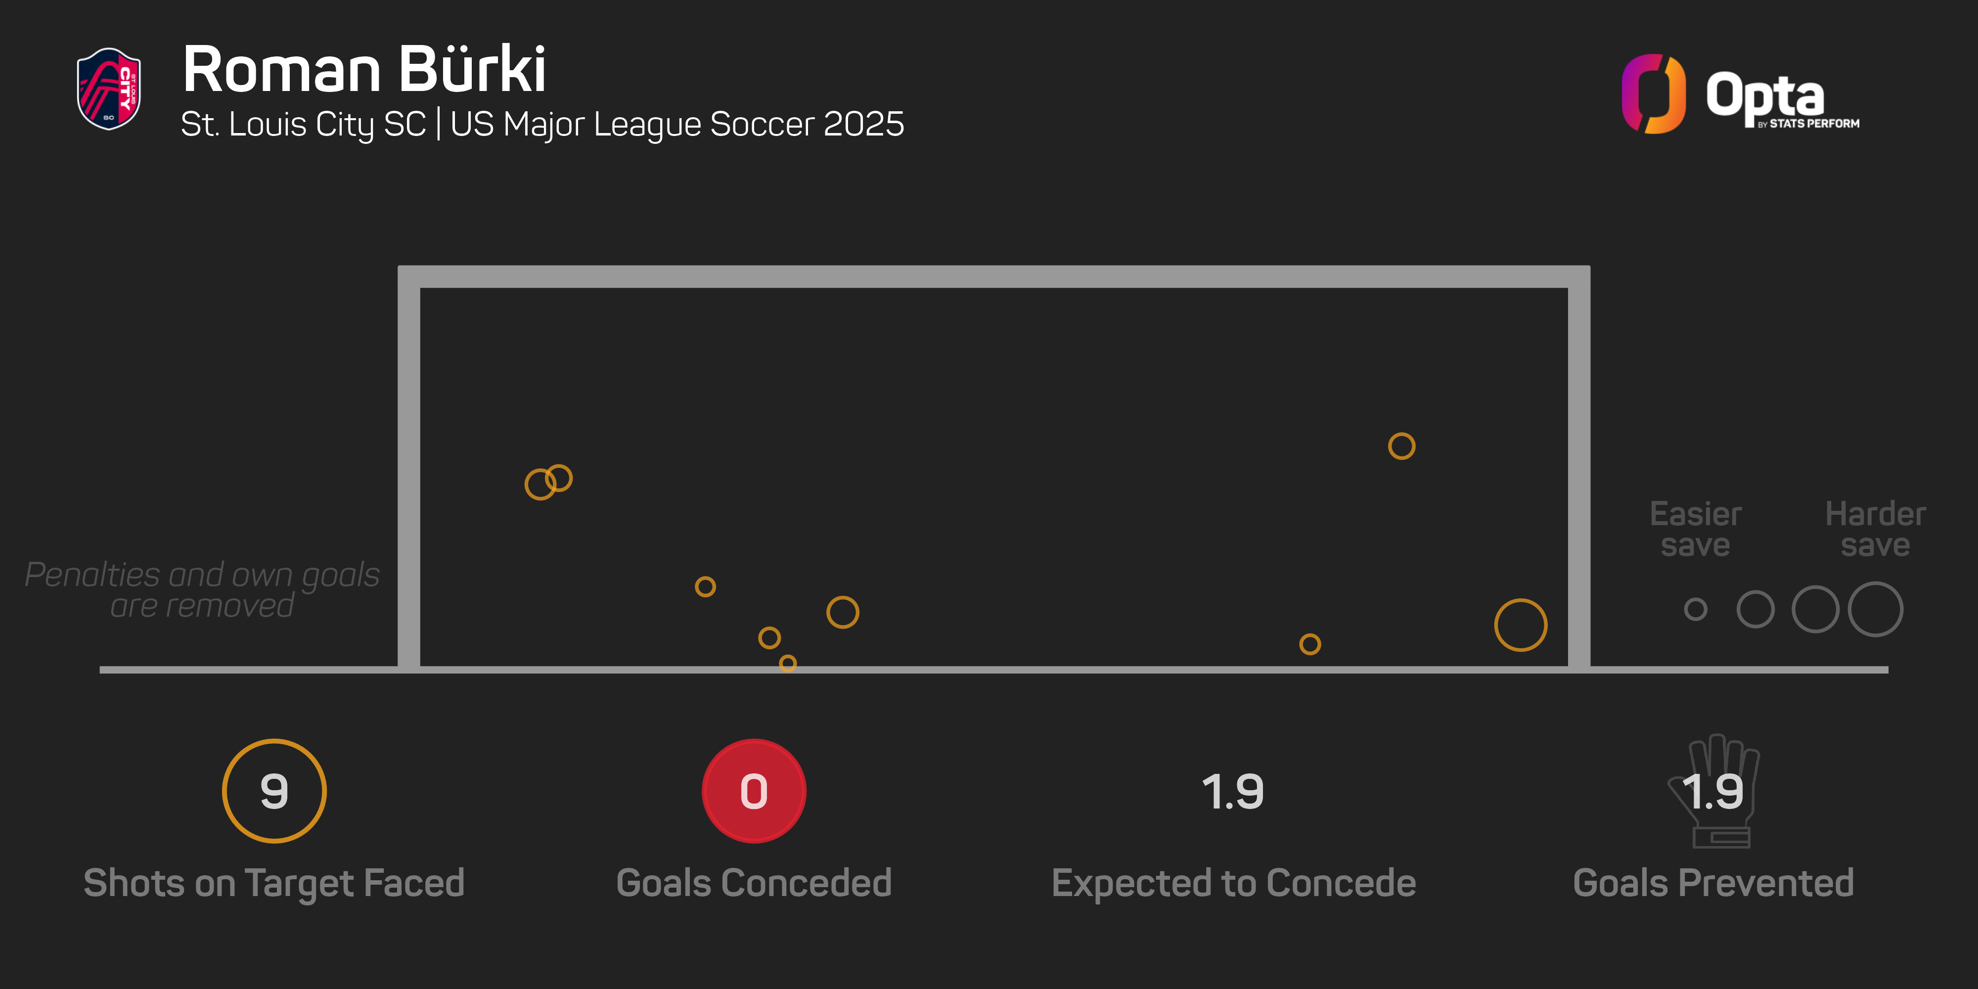Click the red Goals Conceded circle
The height and width of the screenshot is (989, 1978).
[753, 791]
